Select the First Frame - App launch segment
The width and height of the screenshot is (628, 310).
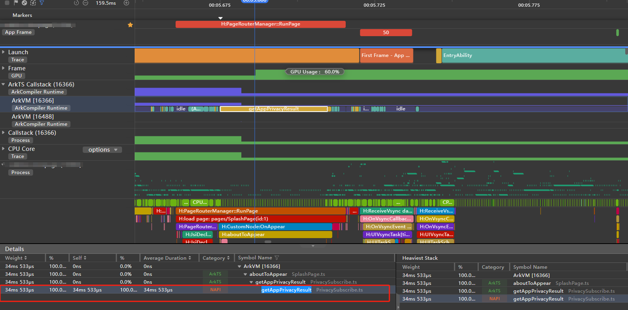(386, 55)
